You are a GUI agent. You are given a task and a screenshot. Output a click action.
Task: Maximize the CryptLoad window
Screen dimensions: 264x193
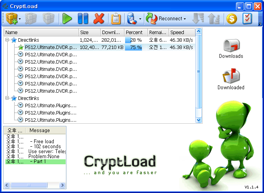tap(249, 7)
